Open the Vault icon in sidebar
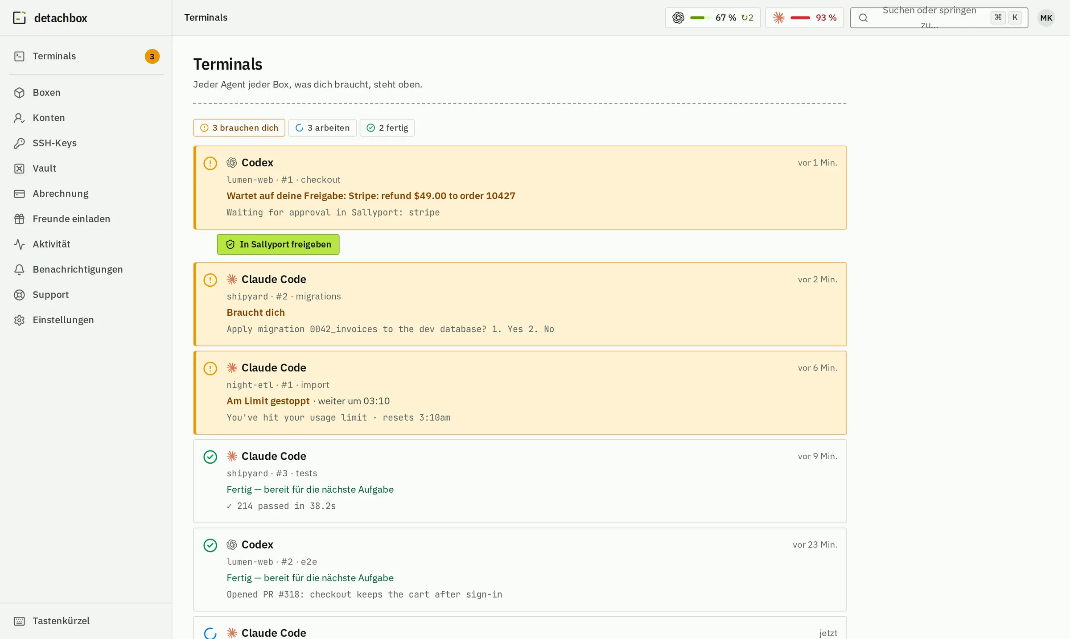 click(x=19, y=169)
